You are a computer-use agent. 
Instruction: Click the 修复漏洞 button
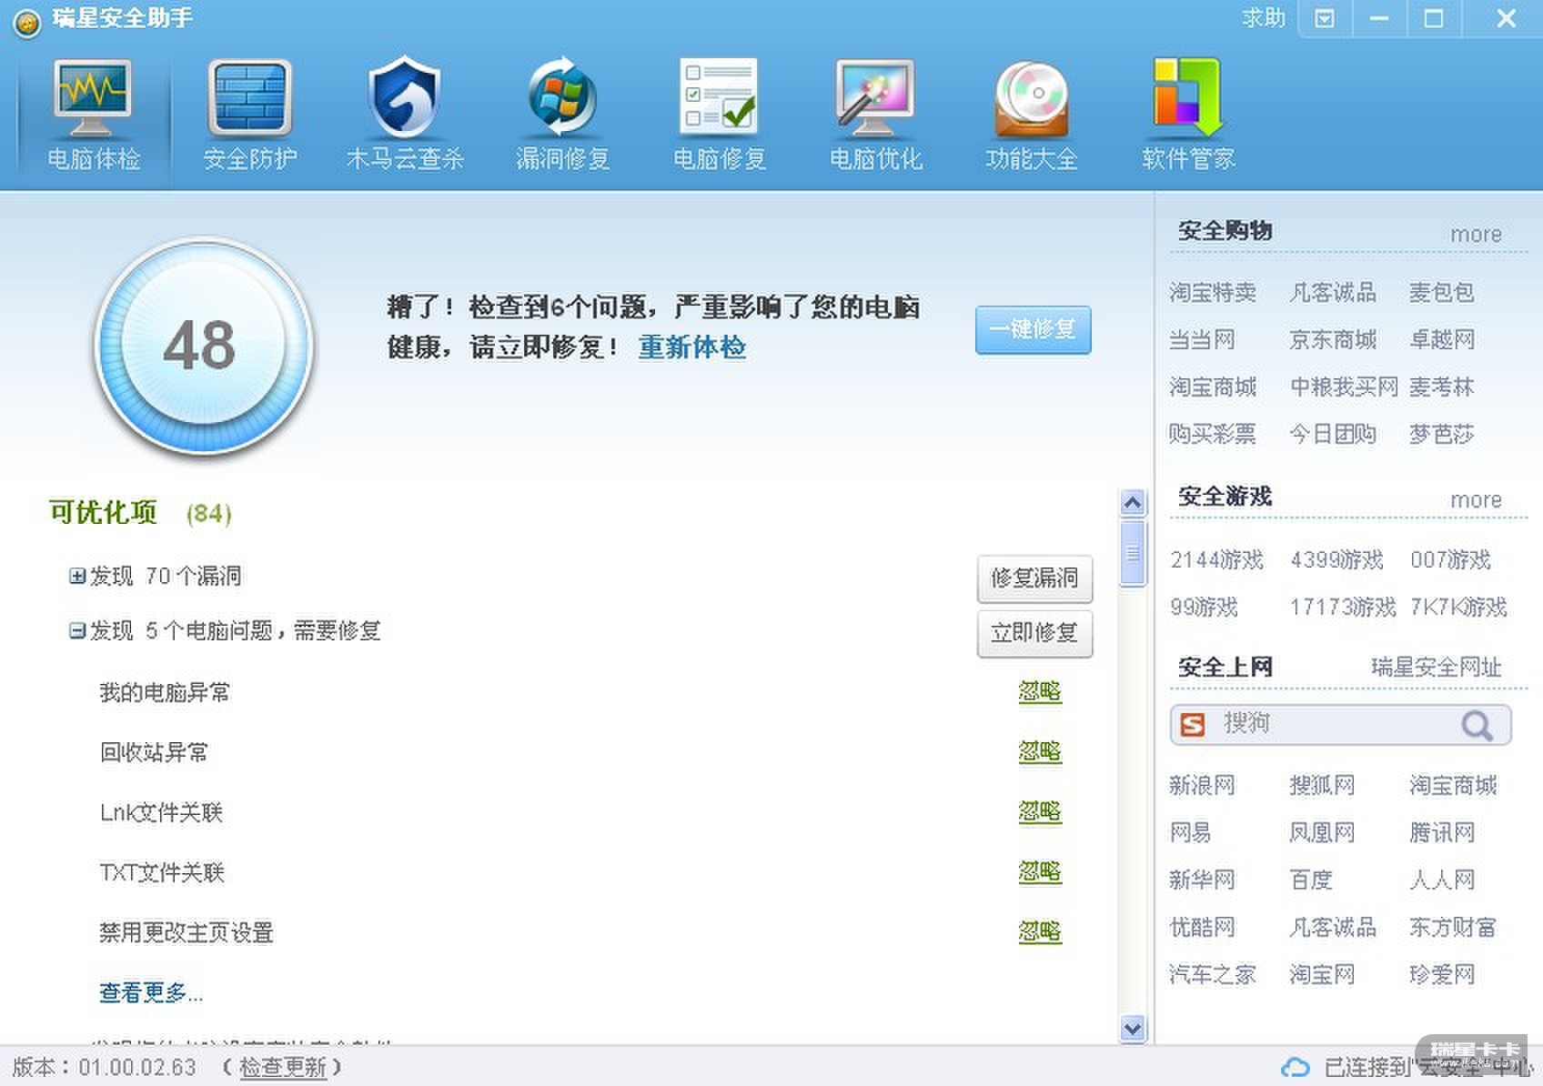point(1034,578)
